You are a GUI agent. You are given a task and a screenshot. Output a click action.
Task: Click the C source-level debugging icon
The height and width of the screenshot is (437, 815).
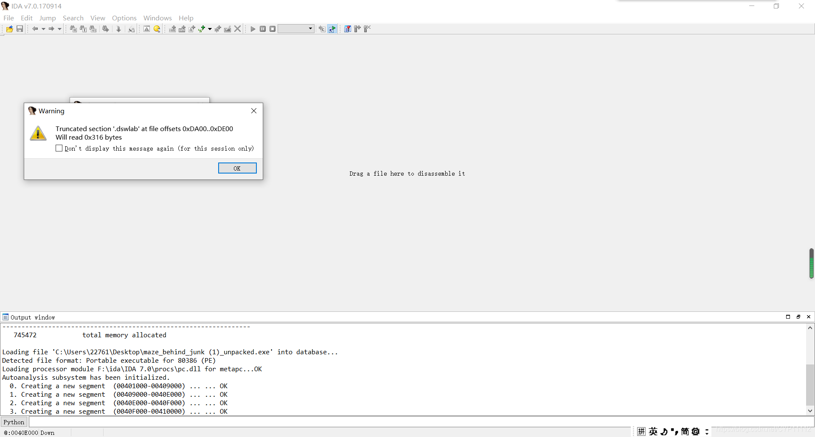pyautogui.click(x=322, y=29)
